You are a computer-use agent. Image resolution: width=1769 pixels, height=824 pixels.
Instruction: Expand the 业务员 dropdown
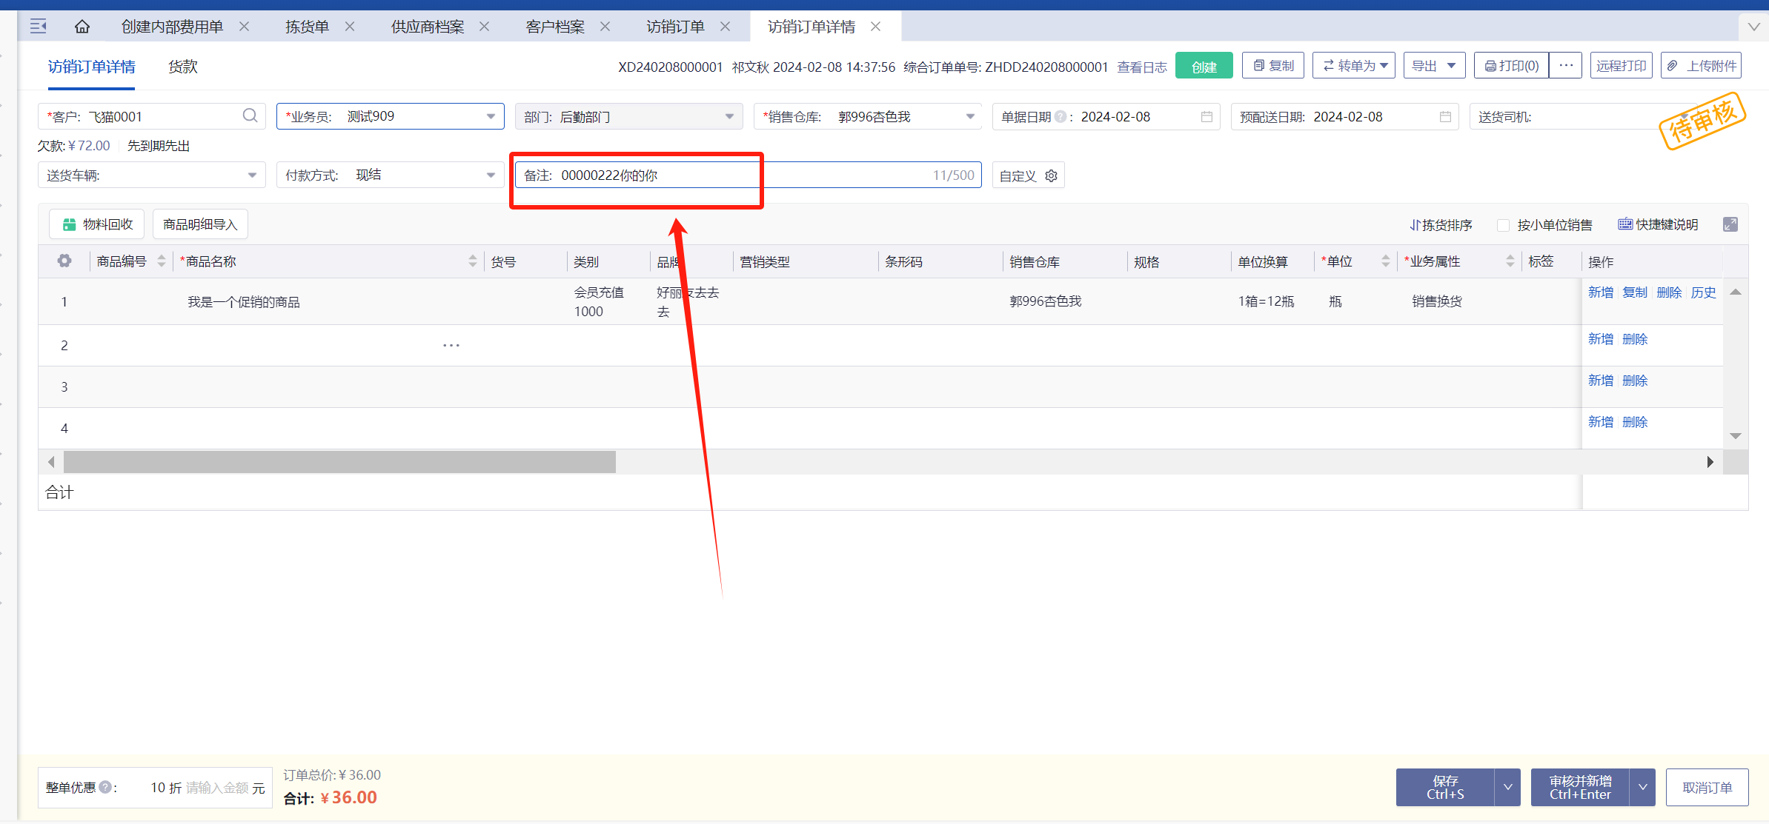pos(490,116)
